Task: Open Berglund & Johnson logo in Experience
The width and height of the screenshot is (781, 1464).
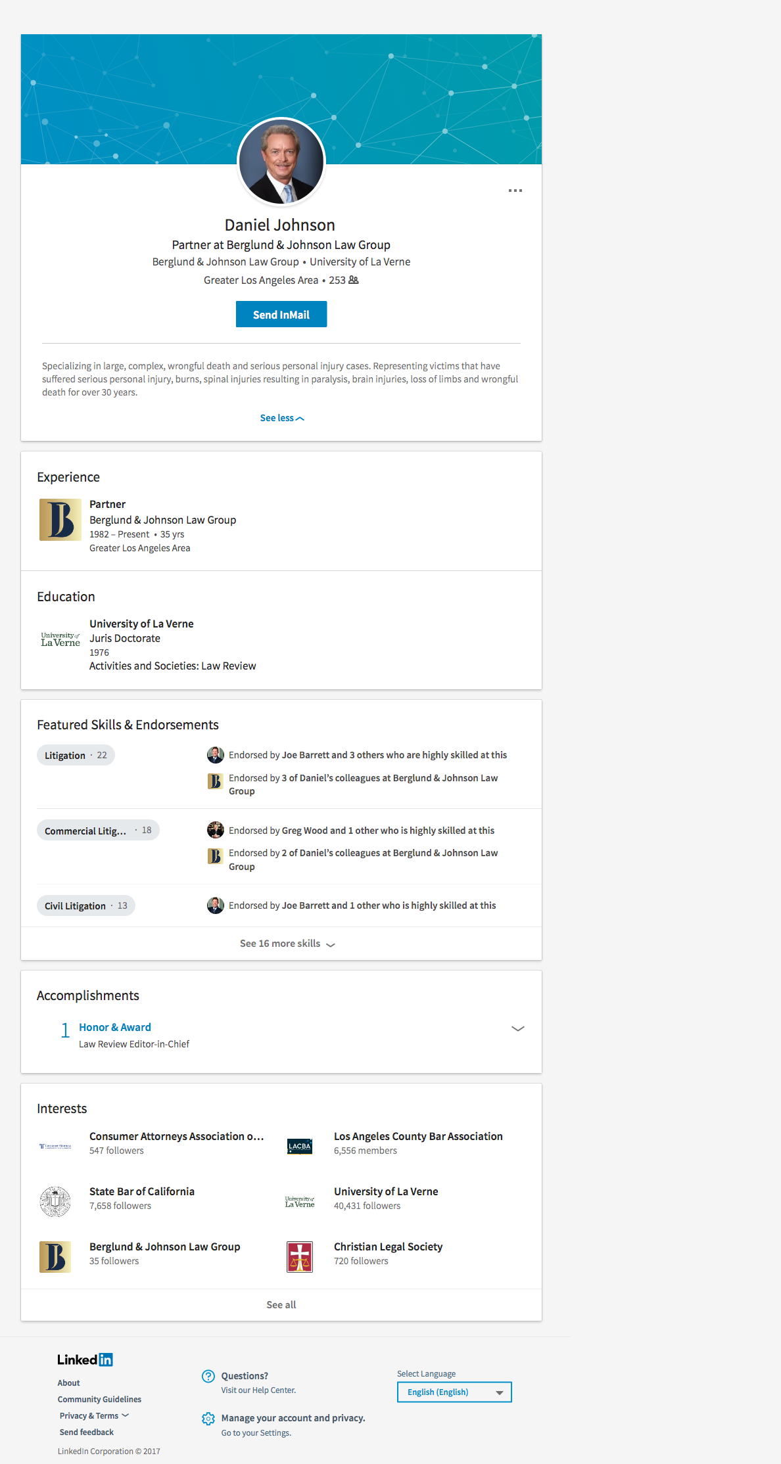Action: click(60, 520)
